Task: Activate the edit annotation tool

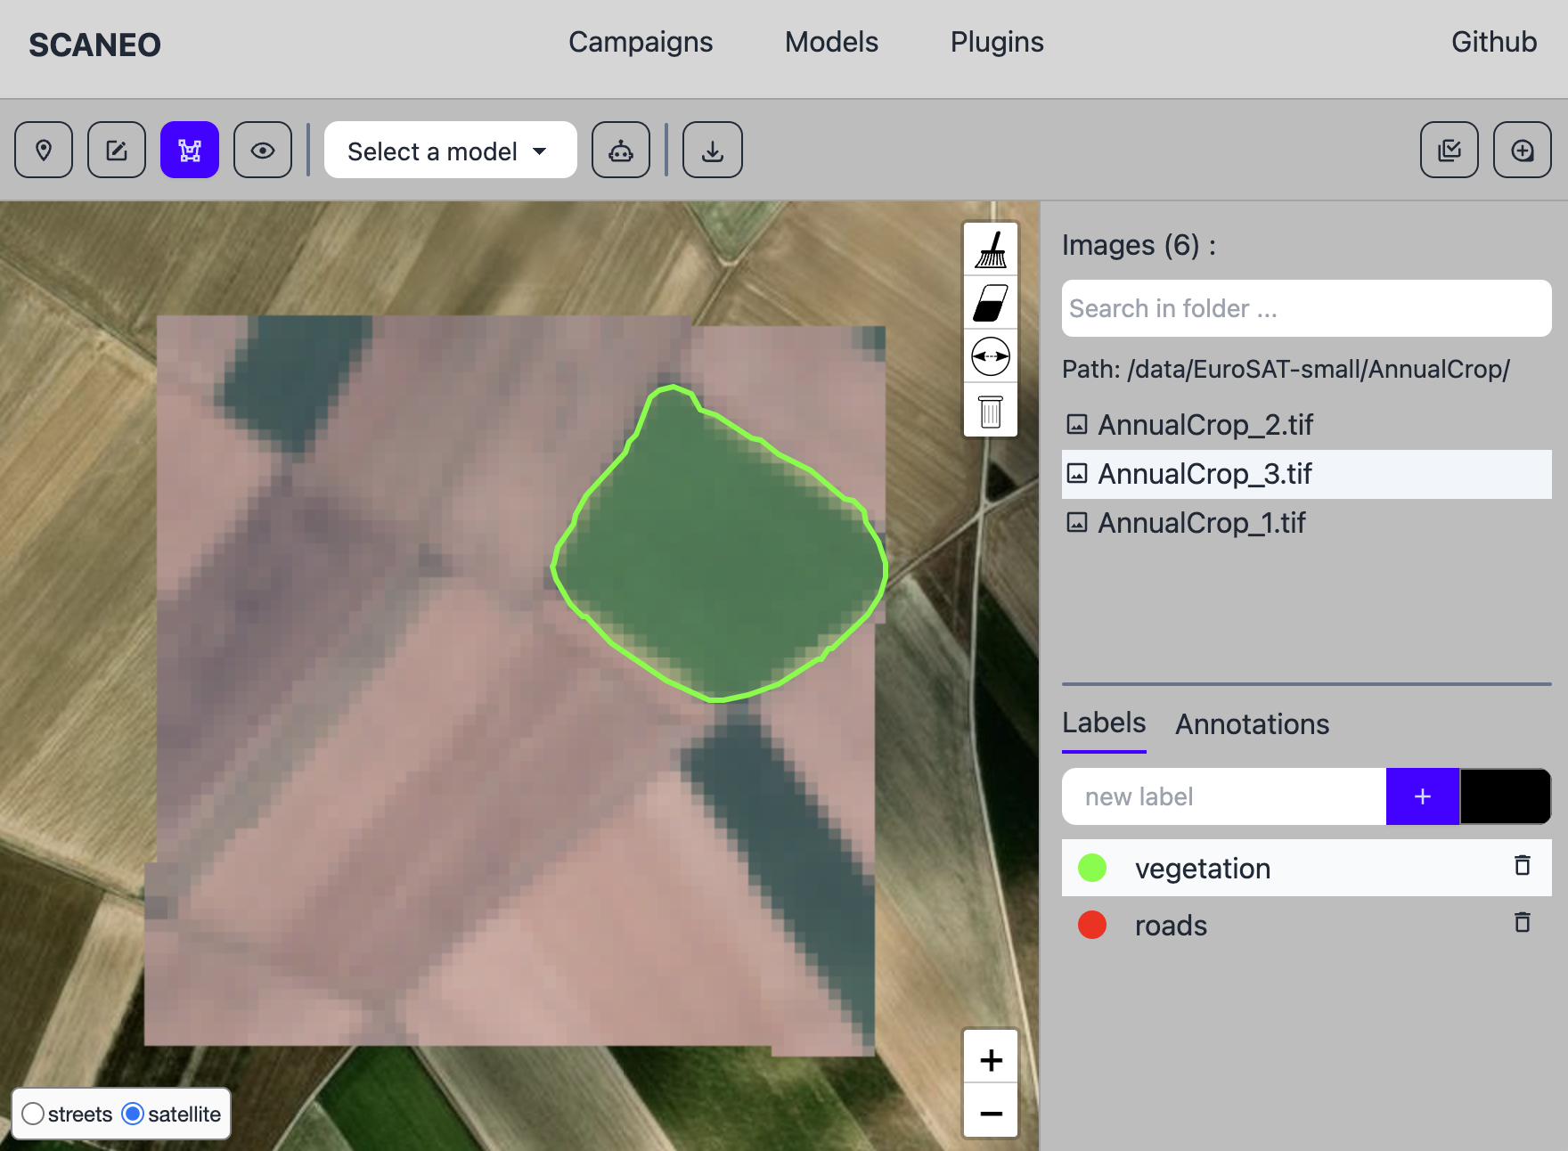Action: pyautogui.click(x=117, y=151)
